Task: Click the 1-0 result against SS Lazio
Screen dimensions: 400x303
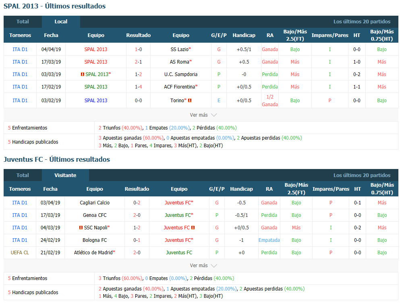Action: coord(138,49)
